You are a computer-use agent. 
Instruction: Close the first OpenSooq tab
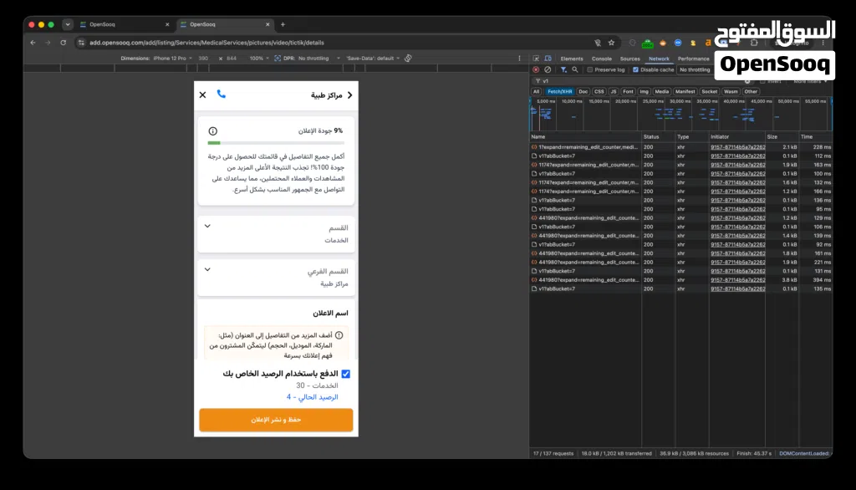tap(167, 24)
